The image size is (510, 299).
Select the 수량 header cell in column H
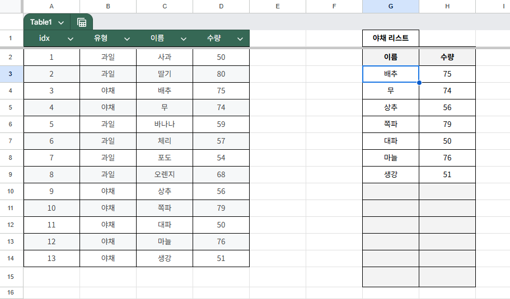point(447,57)
